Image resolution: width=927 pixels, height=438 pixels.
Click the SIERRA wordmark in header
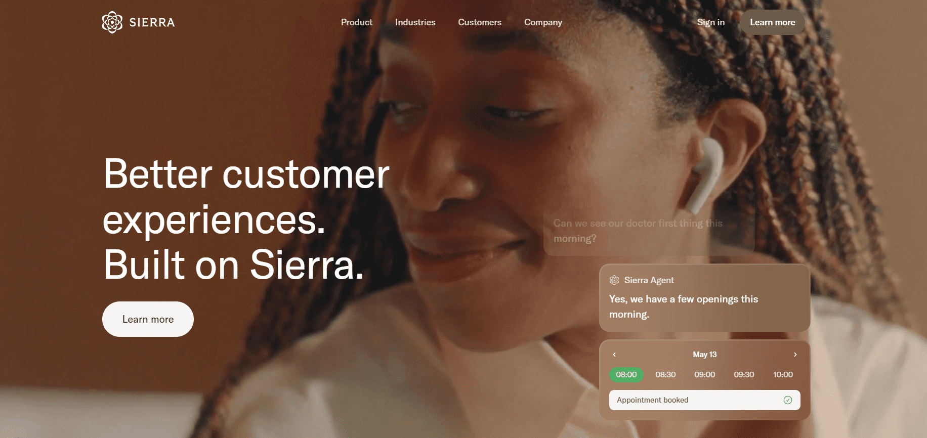152,22
